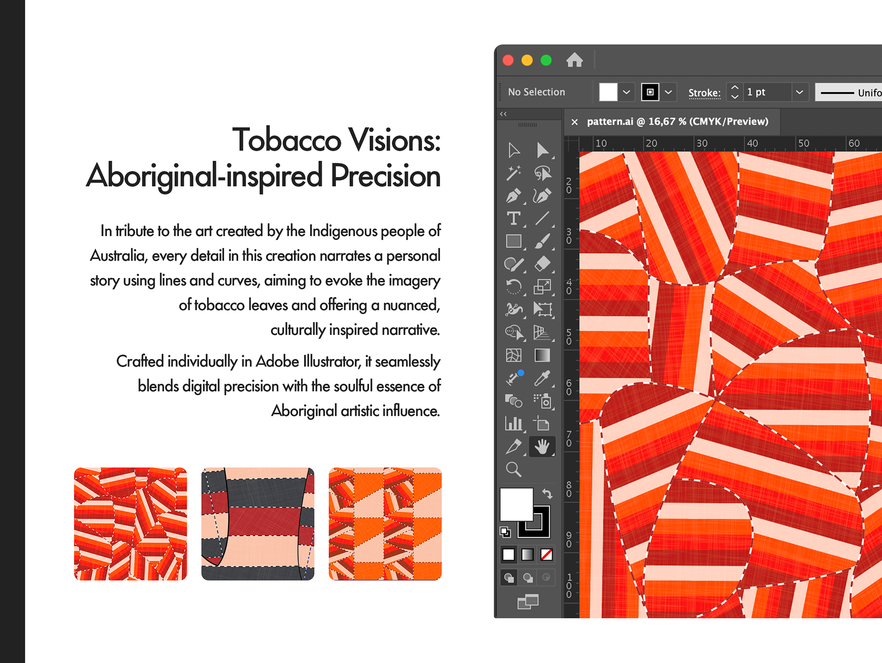Select the Rotate tool
The width and height of the screenshot is (882, 663).
coord(513,287)
